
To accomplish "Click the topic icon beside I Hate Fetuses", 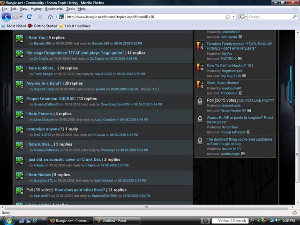I will 20,115.
